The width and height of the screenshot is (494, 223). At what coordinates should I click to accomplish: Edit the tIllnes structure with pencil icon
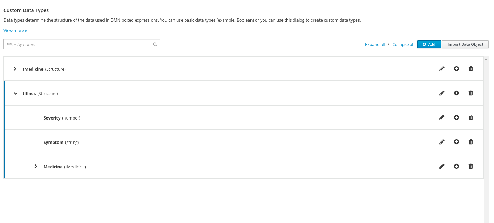[x=442, y=93]
